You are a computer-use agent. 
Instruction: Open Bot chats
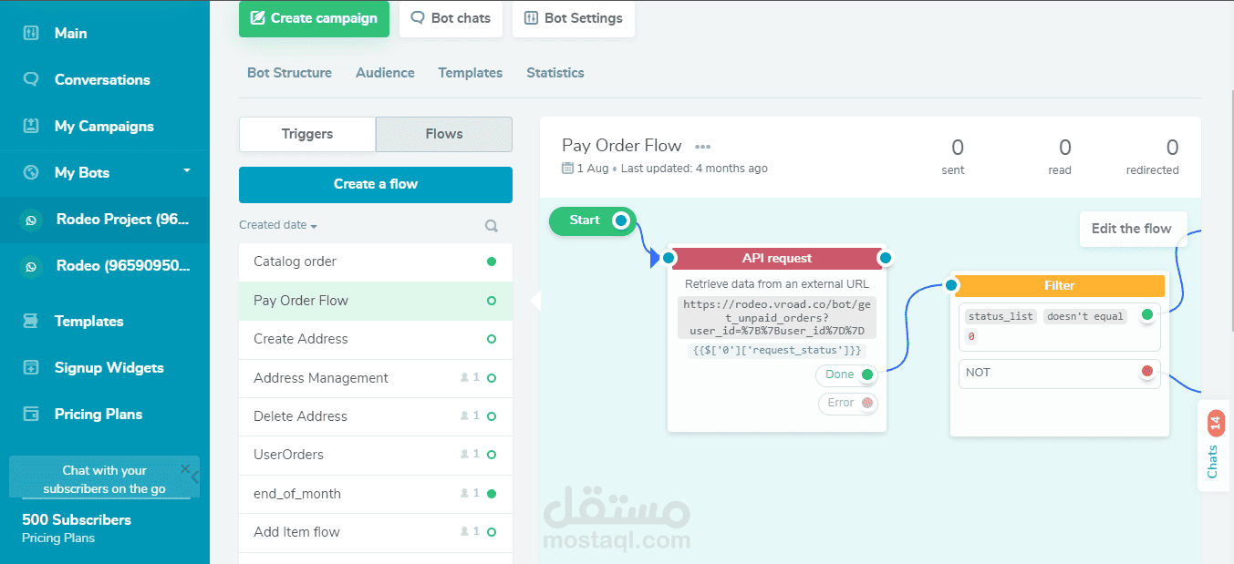(451, 18)
